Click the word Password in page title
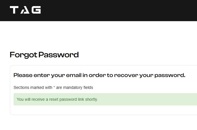 (58, 55)
